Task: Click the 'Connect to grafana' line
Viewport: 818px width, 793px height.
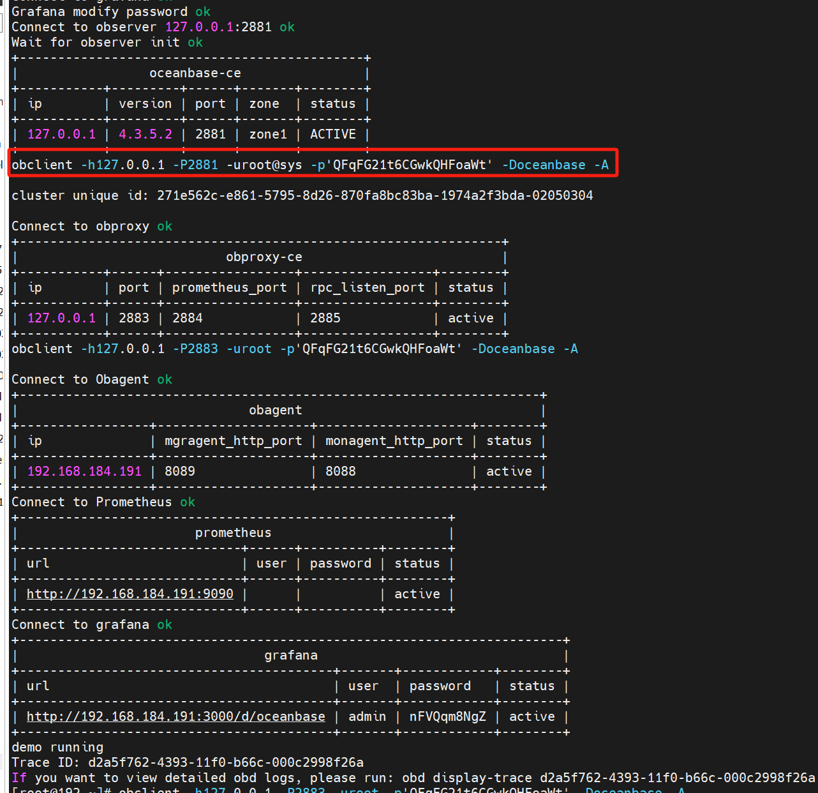Action: tap(92, 624)
